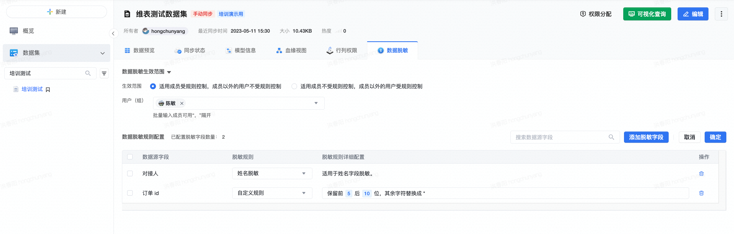
Task: Click the 概览 monitor icon
Action: pos(14,31)
